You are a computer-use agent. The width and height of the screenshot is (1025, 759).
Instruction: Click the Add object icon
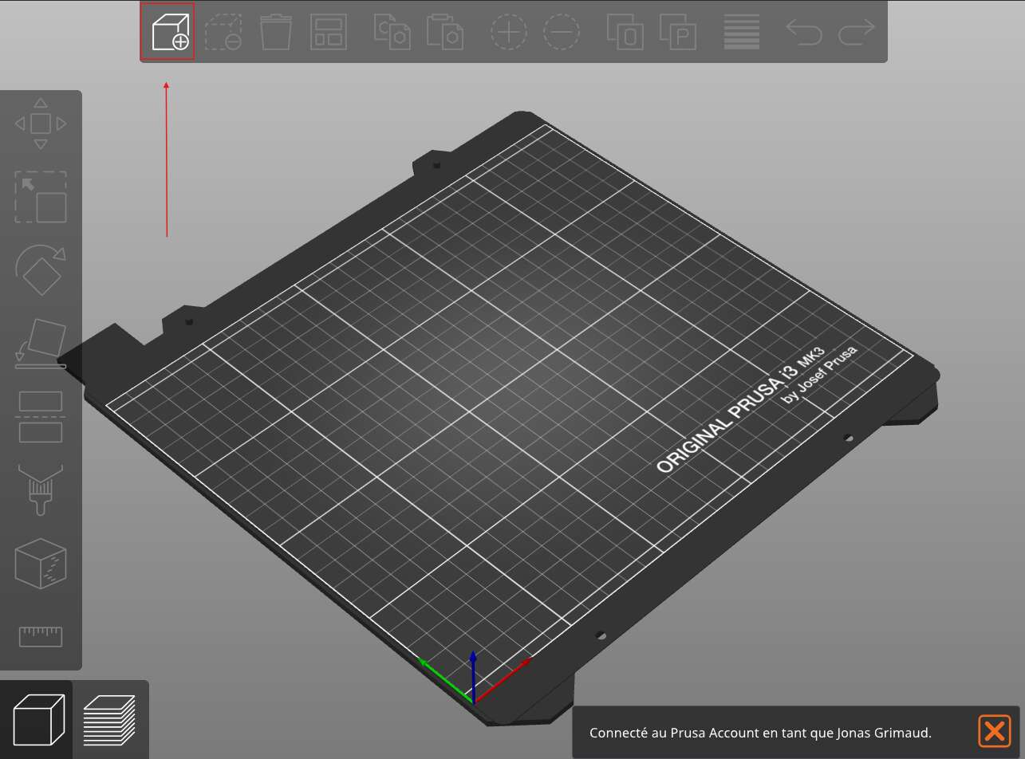(170, 33)
